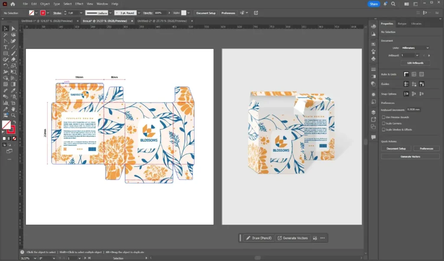Image resolution: width=444 pixels, height=261 pixels.
Task: Check the Scale Corners option
Action: pos(383,123)
